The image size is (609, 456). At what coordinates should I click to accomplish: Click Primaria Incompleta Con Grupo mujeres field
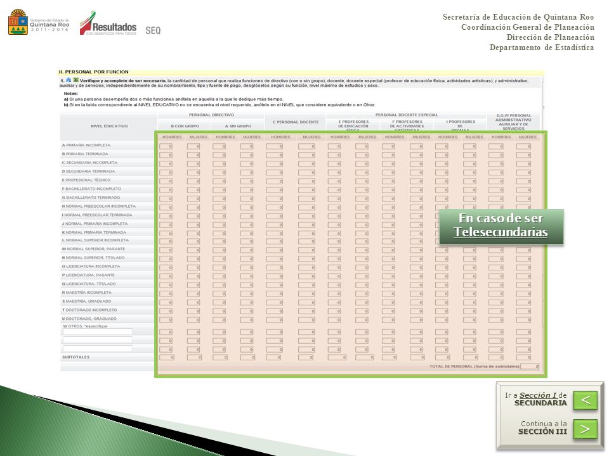pyautogui.click(x=193, y=146)
